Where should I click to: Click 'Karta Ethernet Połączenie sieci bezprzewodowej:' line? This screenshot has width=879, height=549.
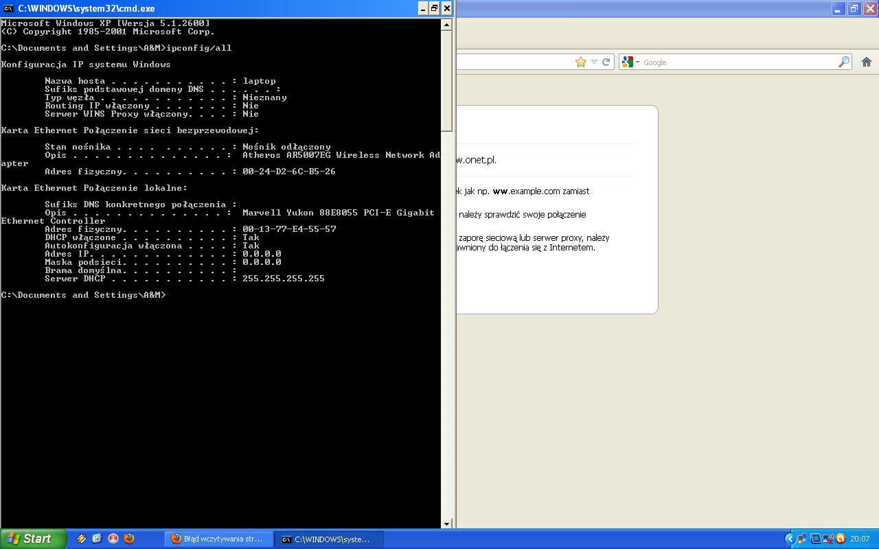point(130,130)
